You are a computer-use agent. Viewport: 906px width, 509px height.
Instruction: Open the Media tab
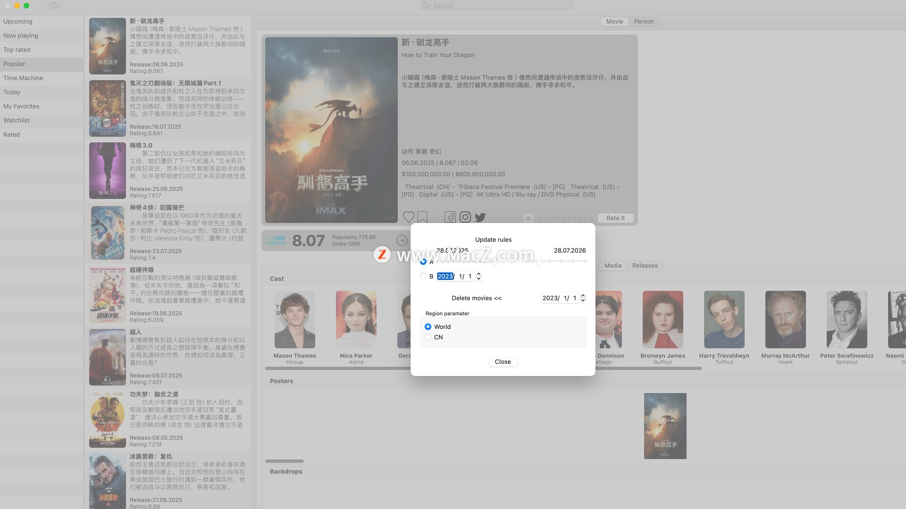pos(612,265)
